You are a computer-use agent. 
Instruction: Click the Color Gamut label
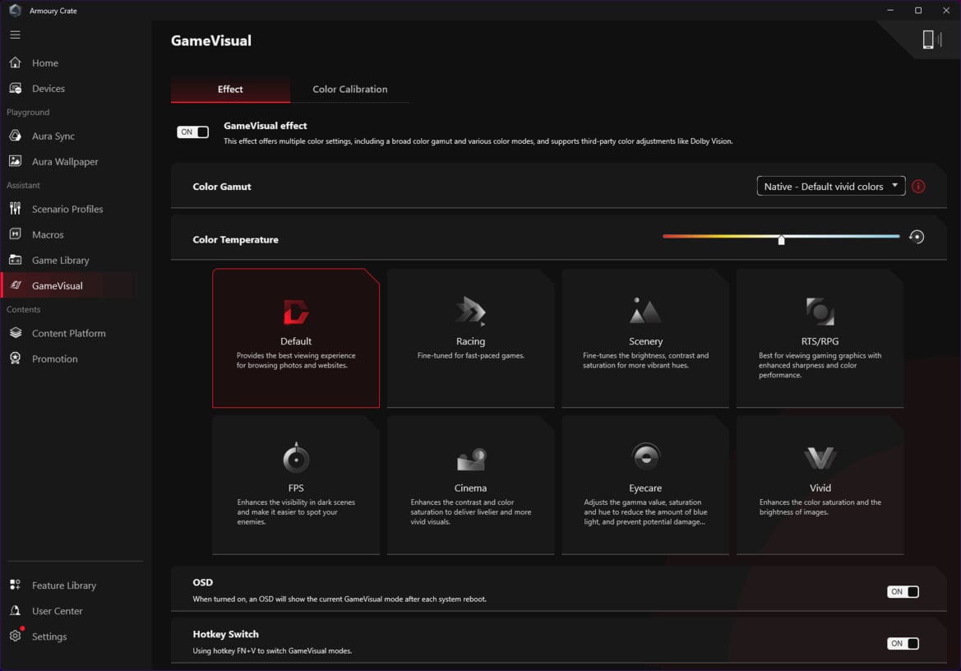click(222, 187)
